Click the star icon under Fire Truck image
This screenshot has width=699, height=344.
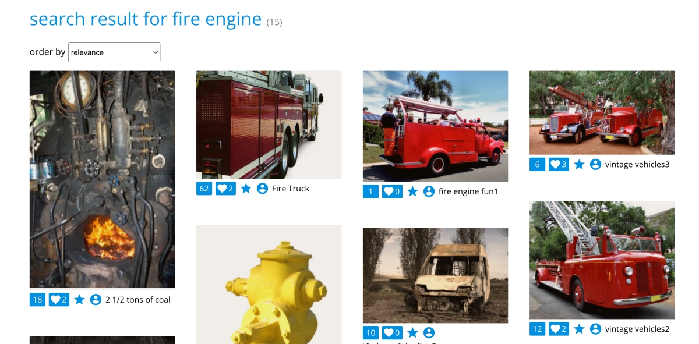pos(246,189)
